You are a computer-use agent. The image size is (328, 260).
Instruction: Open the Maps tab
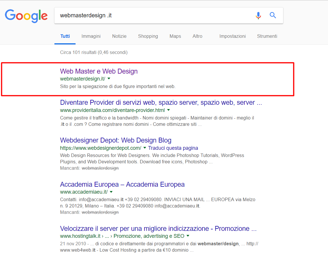175,36
